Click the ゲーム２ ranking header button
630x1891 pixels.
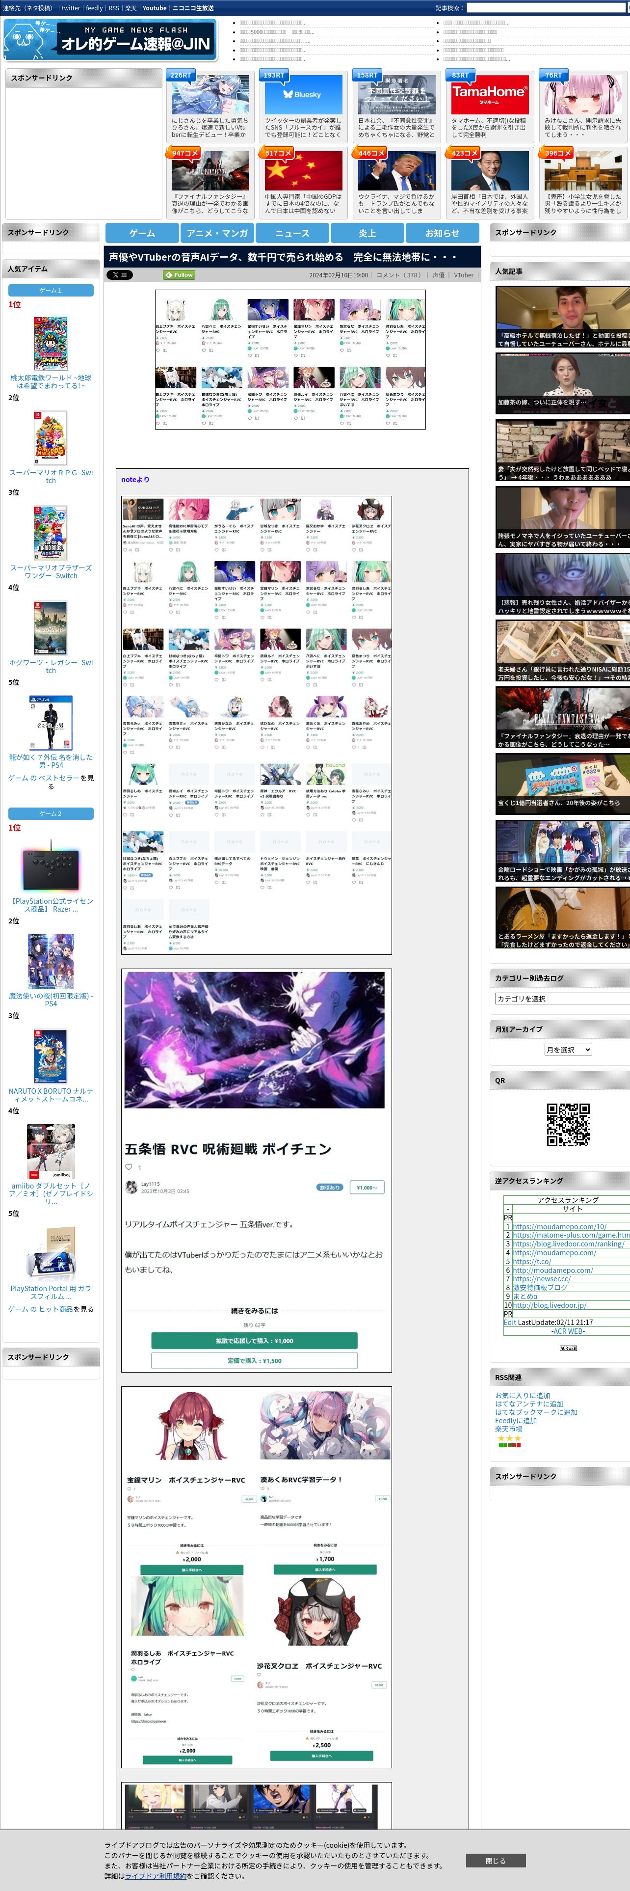click(x=51, y=813)
